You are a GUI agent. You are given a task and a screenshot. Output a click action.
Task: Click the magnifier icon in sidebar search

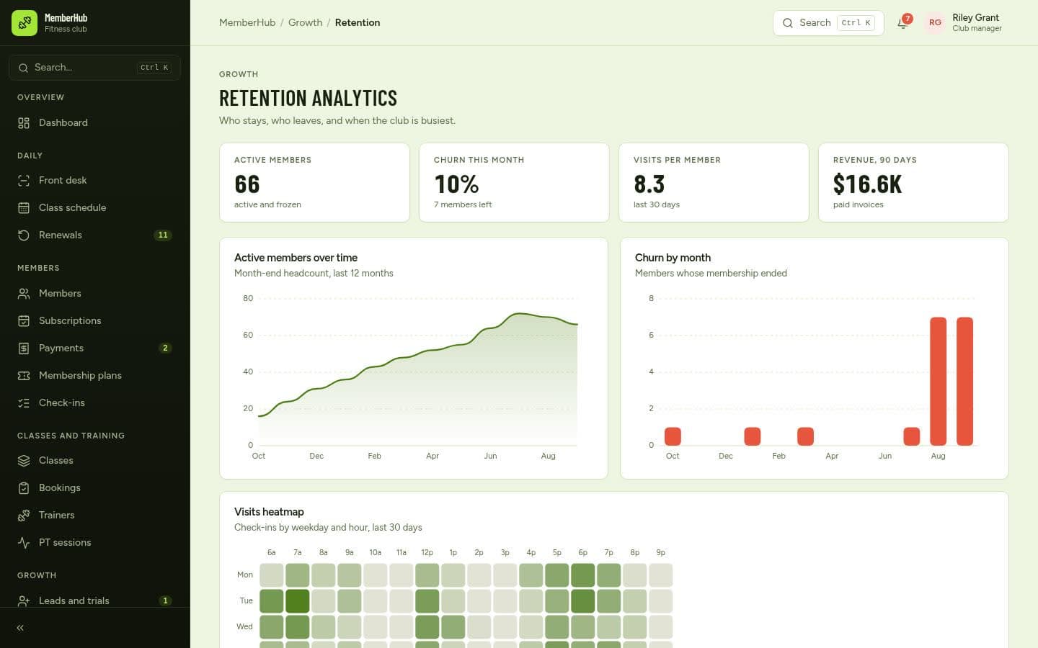pos(24,68)
